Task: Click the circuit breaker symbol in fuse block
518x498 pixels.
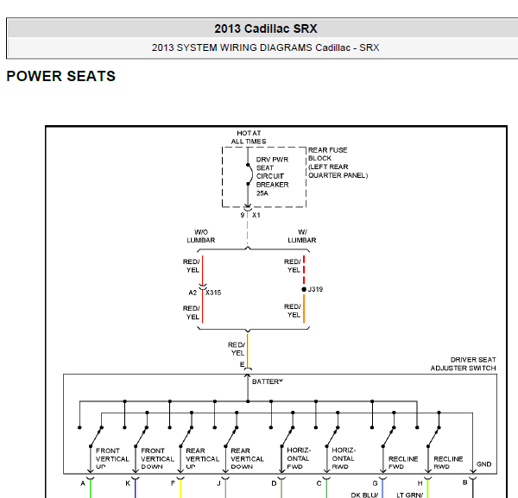Action: tap(250, 174)
